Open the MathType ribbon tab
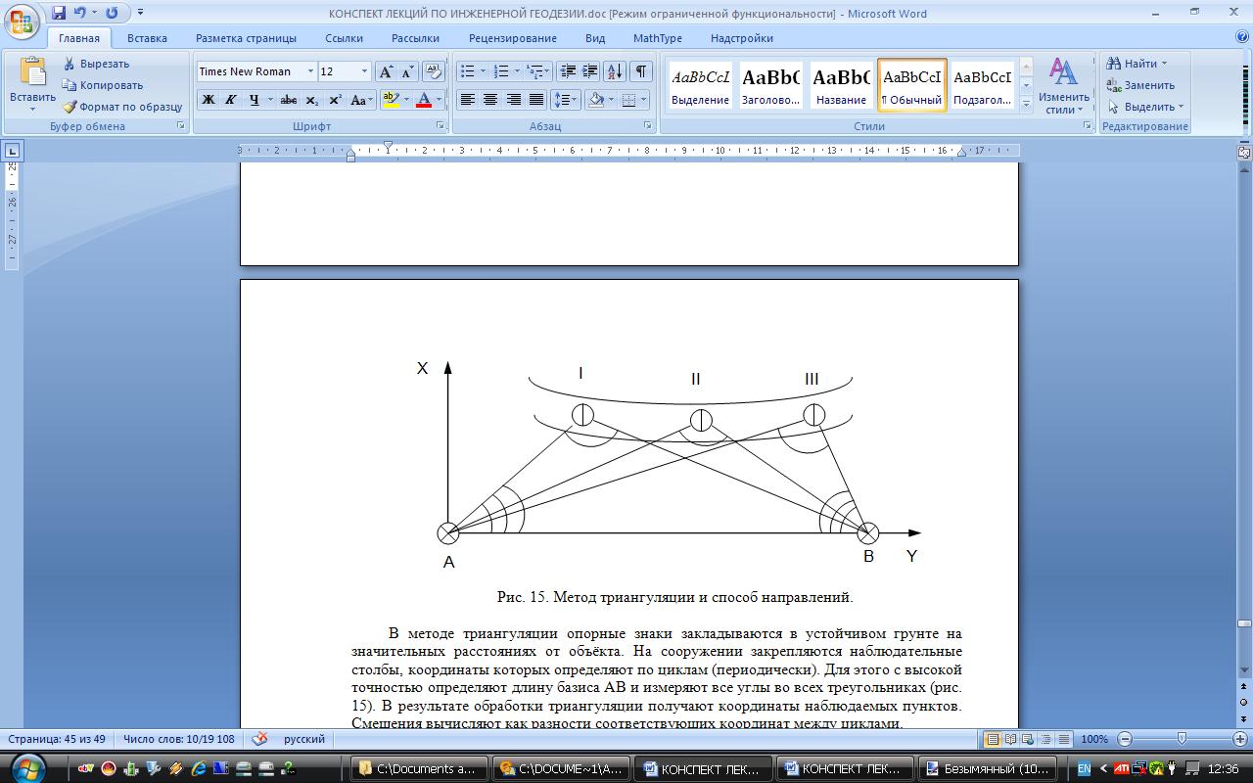 tap(657, 38)
